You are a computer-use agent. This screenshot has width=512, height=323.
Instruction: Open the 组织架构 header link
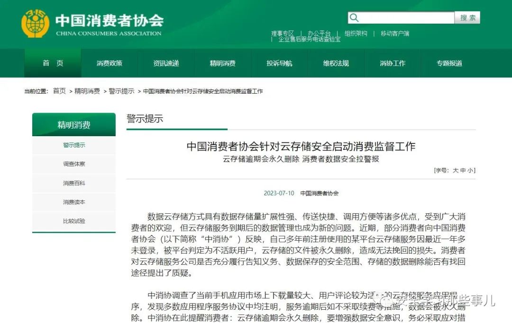[356, 34]
